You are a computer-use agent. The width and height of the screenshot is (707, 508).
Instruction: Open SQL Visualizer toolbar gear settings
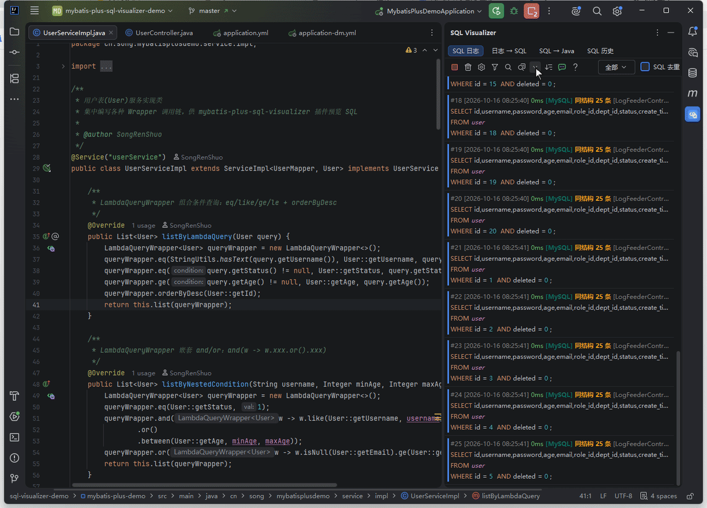click(482, 67)
